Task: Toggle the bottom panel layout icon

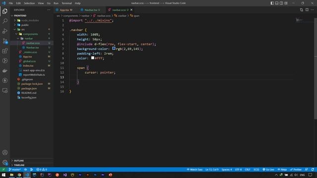Action: click(277, 3)
